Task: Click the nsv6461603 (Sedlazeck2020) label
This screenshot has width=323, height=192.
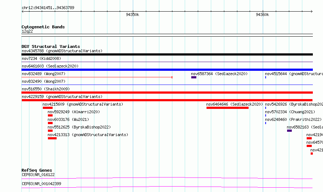Action: [x=50, y=66]
